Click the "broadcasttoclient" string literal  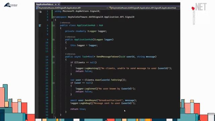click(x=110, y=100)
